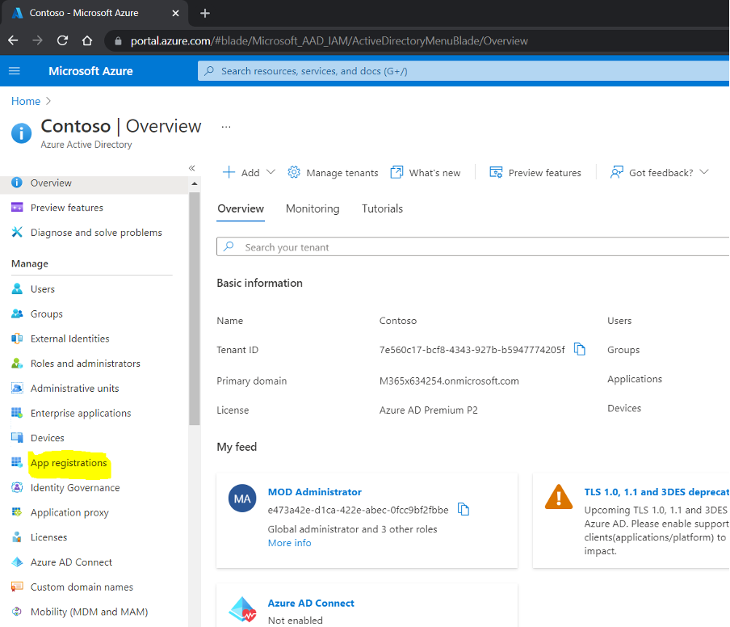This screenshot has width=730, height=627.
Task: Click the breadcrumb chevron after Home
Action: [48, 101]
